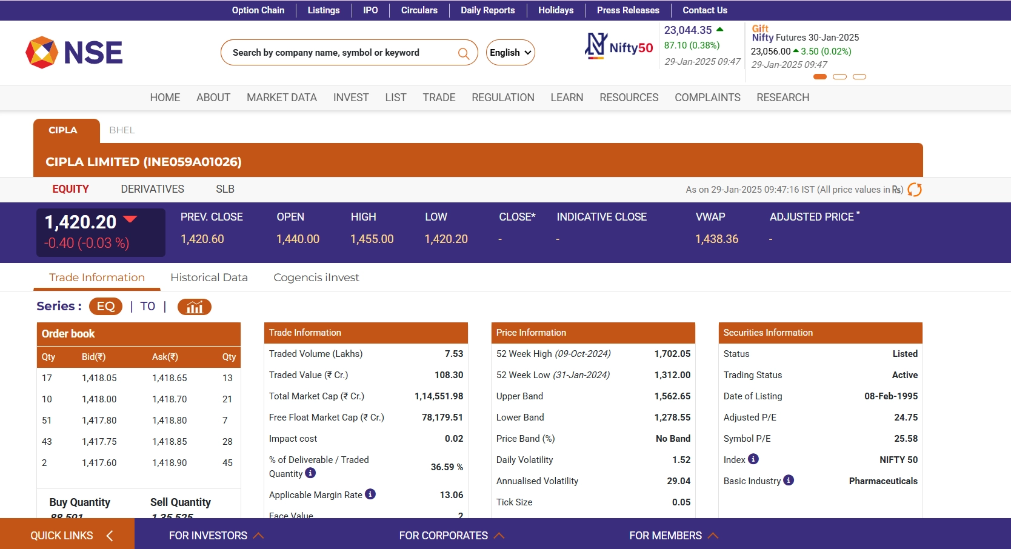Screen dimensions: 1011x549
Task: Switch to the BHEL tab
Action: tap(122, 130)
